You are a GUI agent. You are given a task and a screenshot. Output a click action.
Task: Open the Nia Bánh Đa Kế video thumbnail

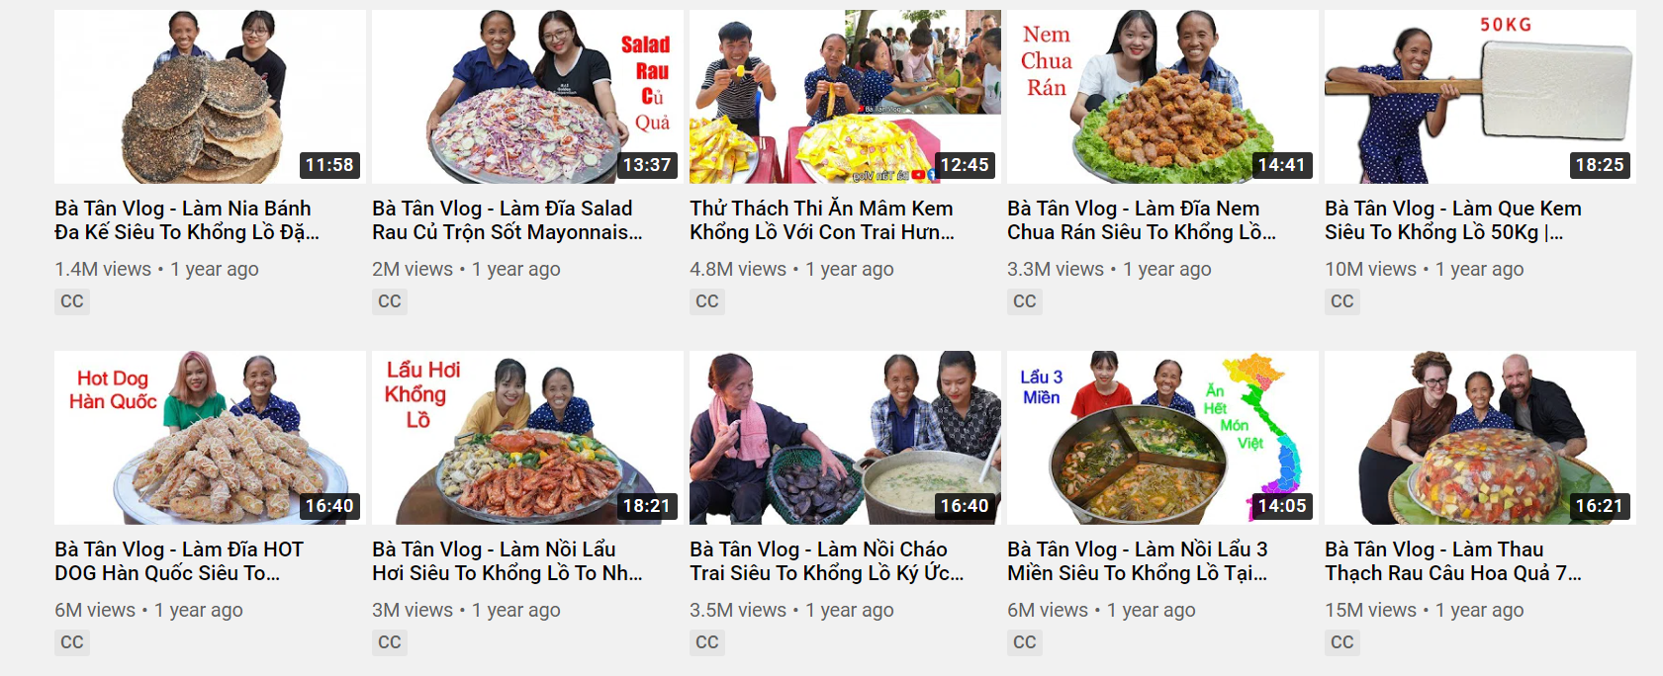pos(210,97)
